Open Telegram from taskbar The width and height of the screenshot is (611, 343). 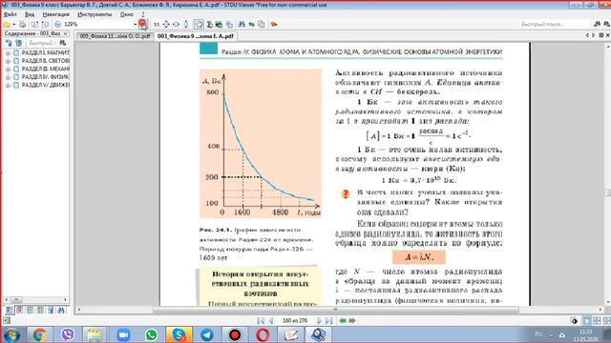pos(206,334)
